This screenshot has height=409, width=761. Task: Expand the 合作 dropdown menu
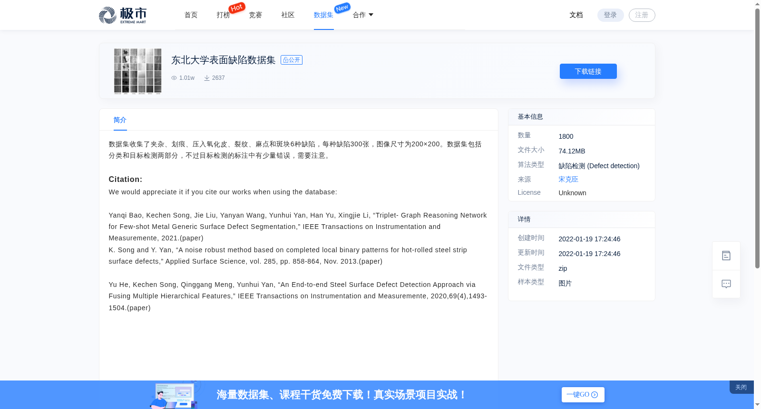pyautogui.click(x=363, y=15)
